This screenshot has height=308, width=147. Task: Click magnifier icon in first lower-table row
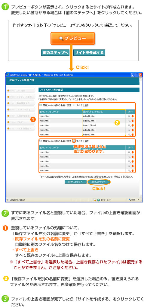[x=129, y=152]
